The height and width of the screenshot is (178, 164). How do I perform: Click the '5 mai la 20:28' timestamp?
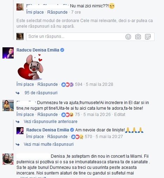coord(100,84)
